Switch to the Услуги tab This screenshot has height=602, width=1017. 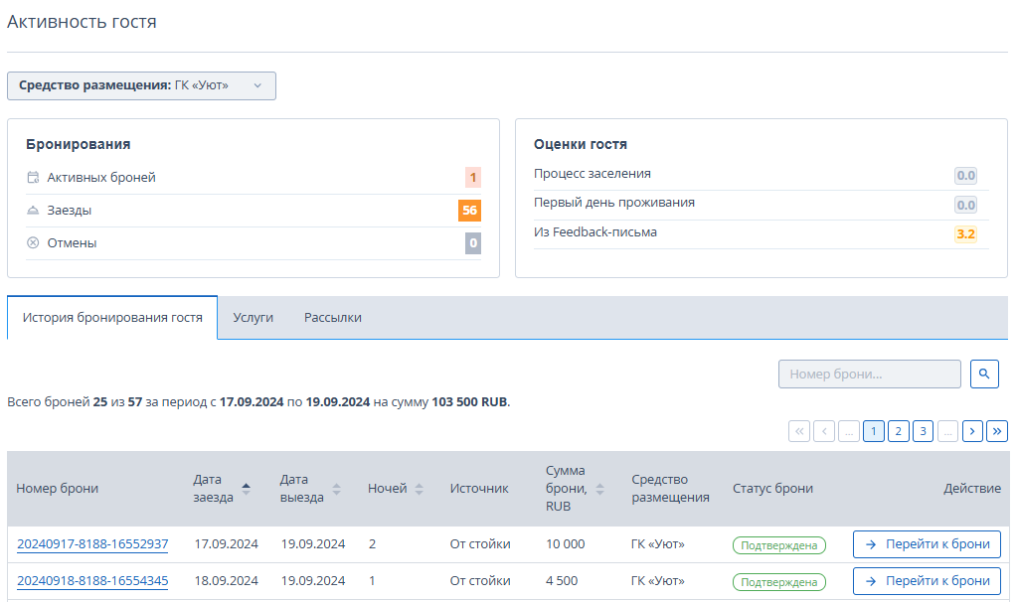click(x=253, y=318)
